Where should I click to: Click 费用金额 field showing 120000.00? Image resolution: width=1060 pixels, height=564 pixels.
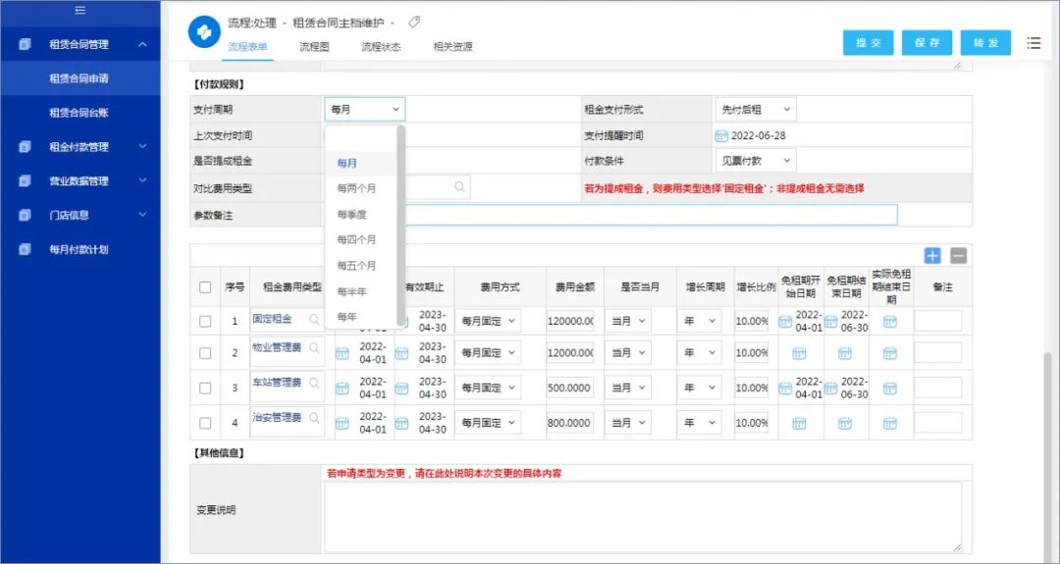point(570,322)
